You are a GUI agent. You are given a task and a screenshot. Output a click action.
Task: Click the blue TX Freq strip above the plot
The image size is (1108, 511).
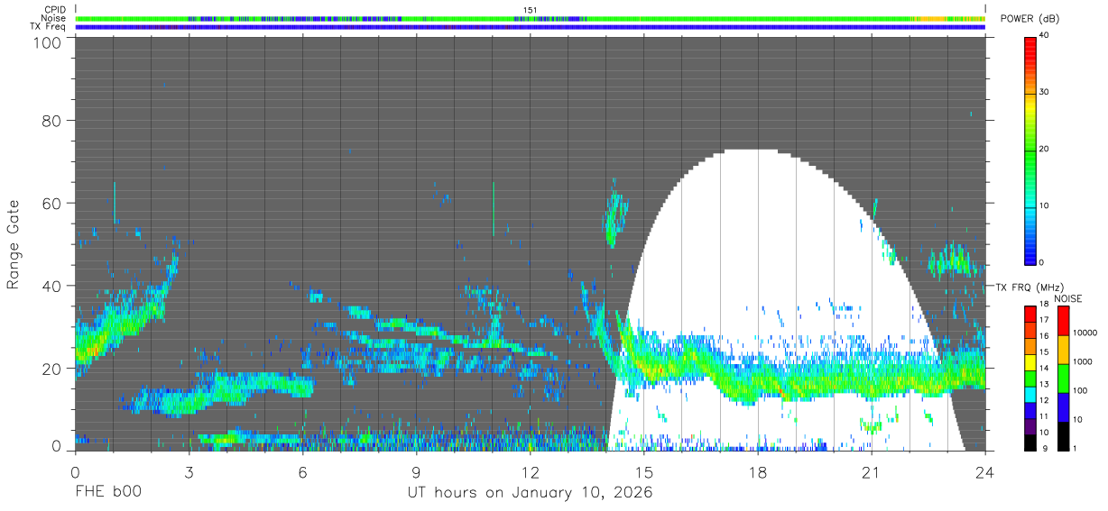[x=530, y=27]
